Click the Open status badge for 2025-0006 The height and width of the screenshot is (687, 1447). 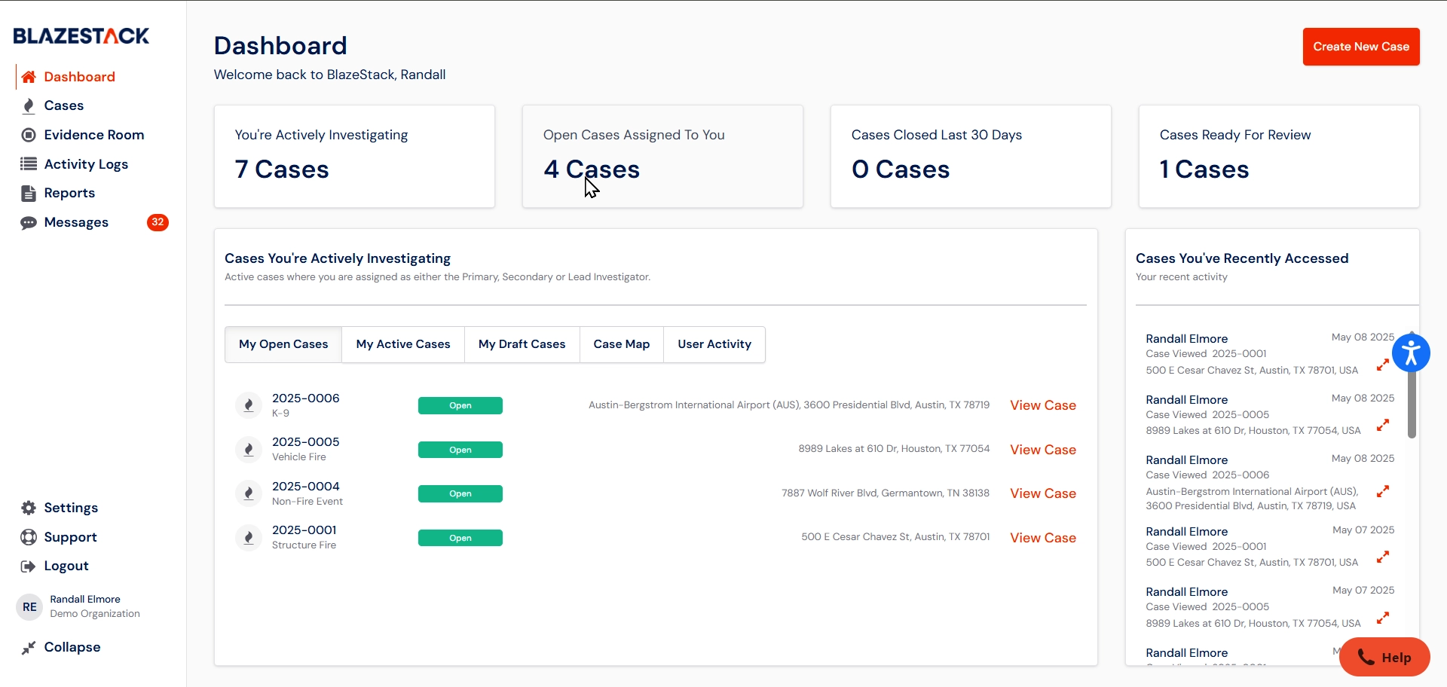[x=460, y=405]
